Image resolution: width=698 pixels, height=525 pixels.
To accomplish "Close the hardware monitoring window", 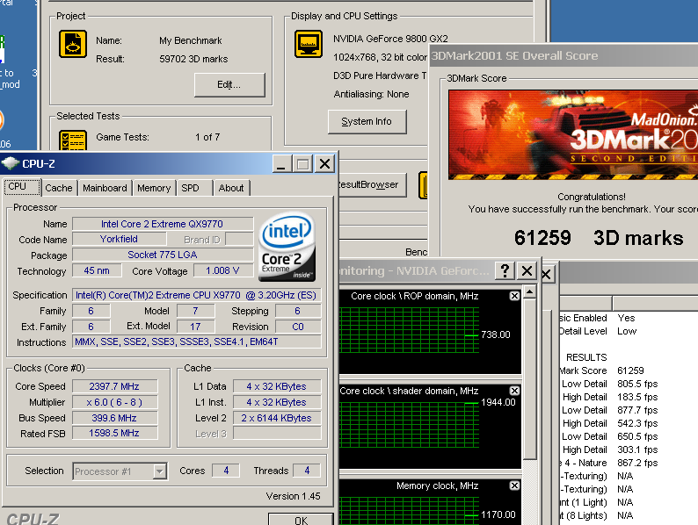I will [527, 270].
